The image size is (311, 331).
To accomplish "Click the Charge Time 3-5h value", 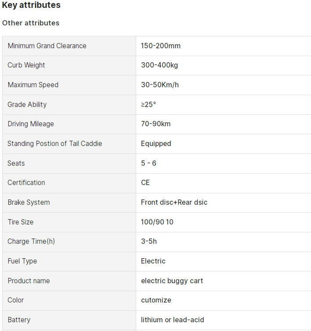I will pos(149,241).
